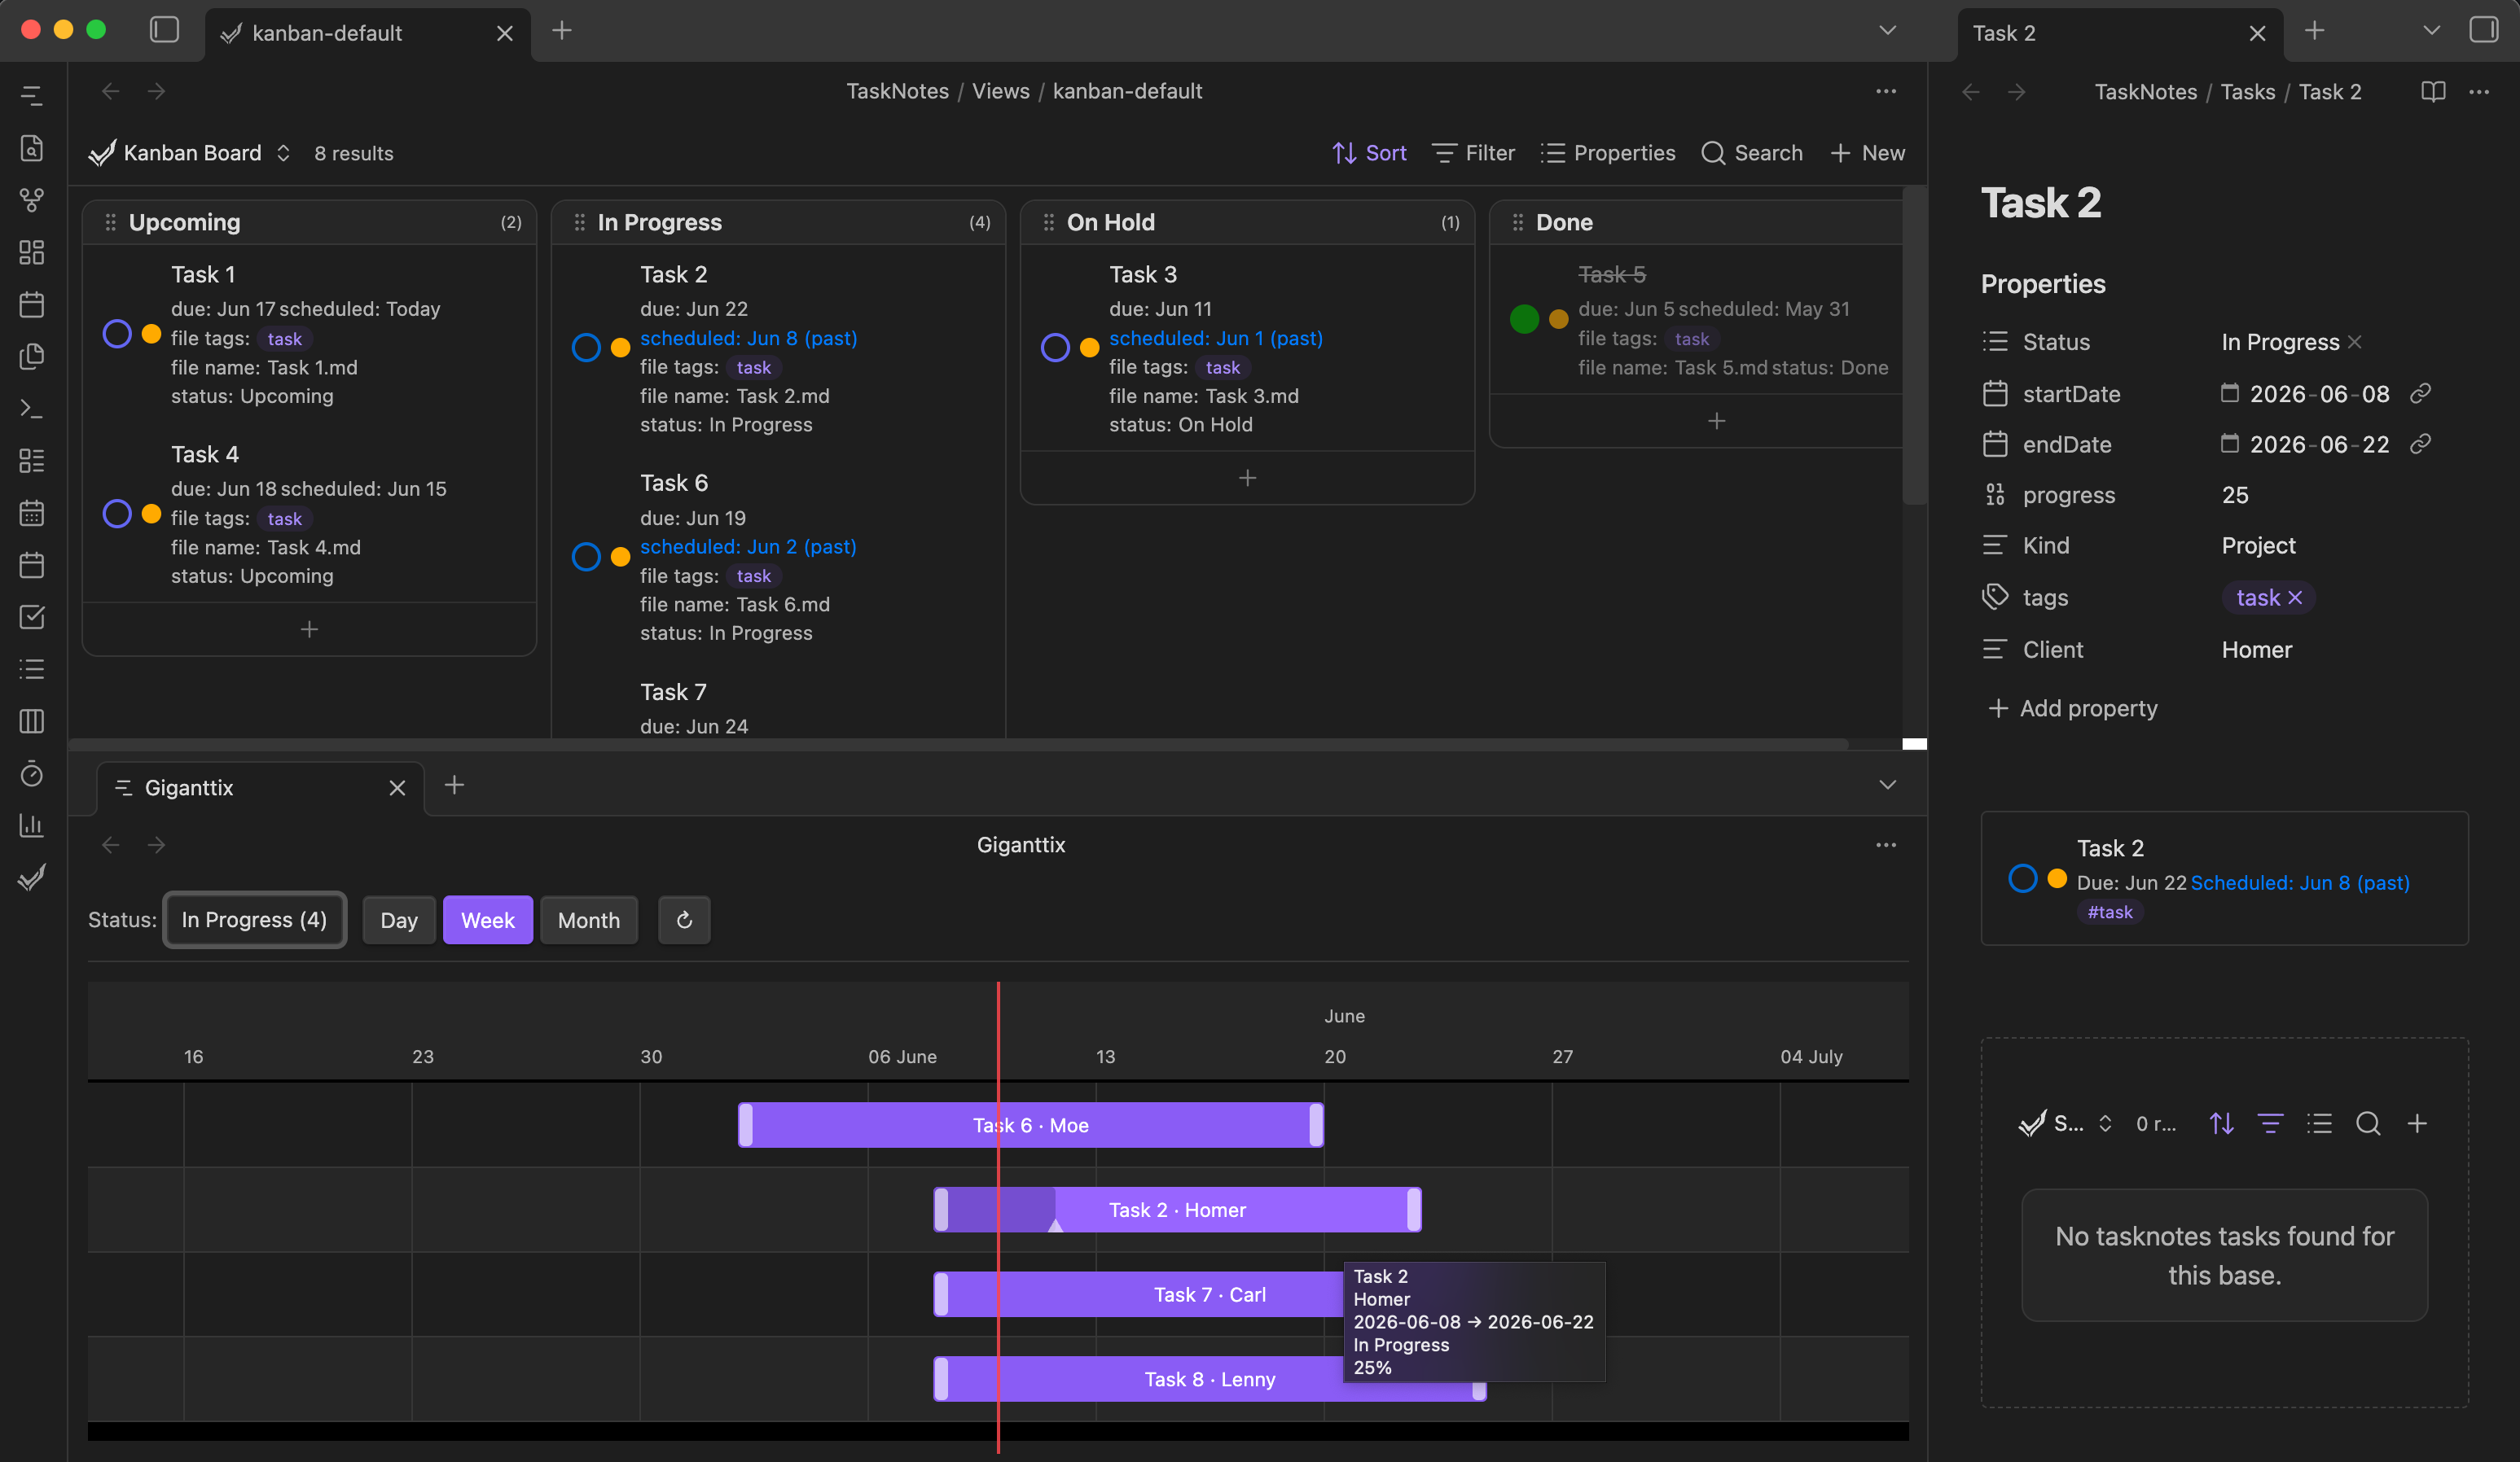Click Add property in Task 2
This screenshot has height=1462, width=2520.
[2072, 708]
